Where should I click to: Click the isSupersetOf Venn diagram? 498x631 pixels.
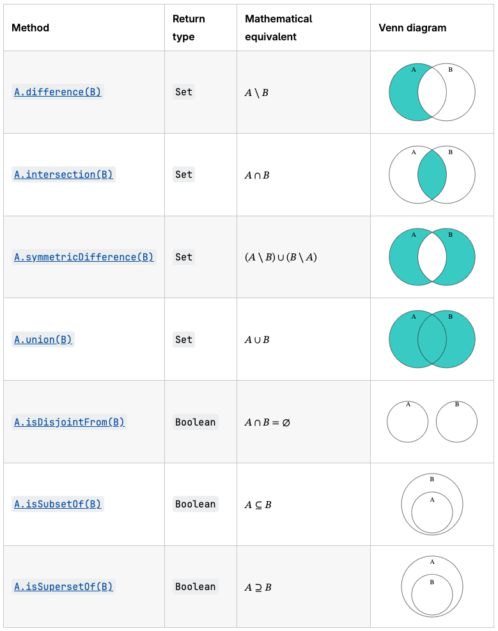tap(432, 587)
